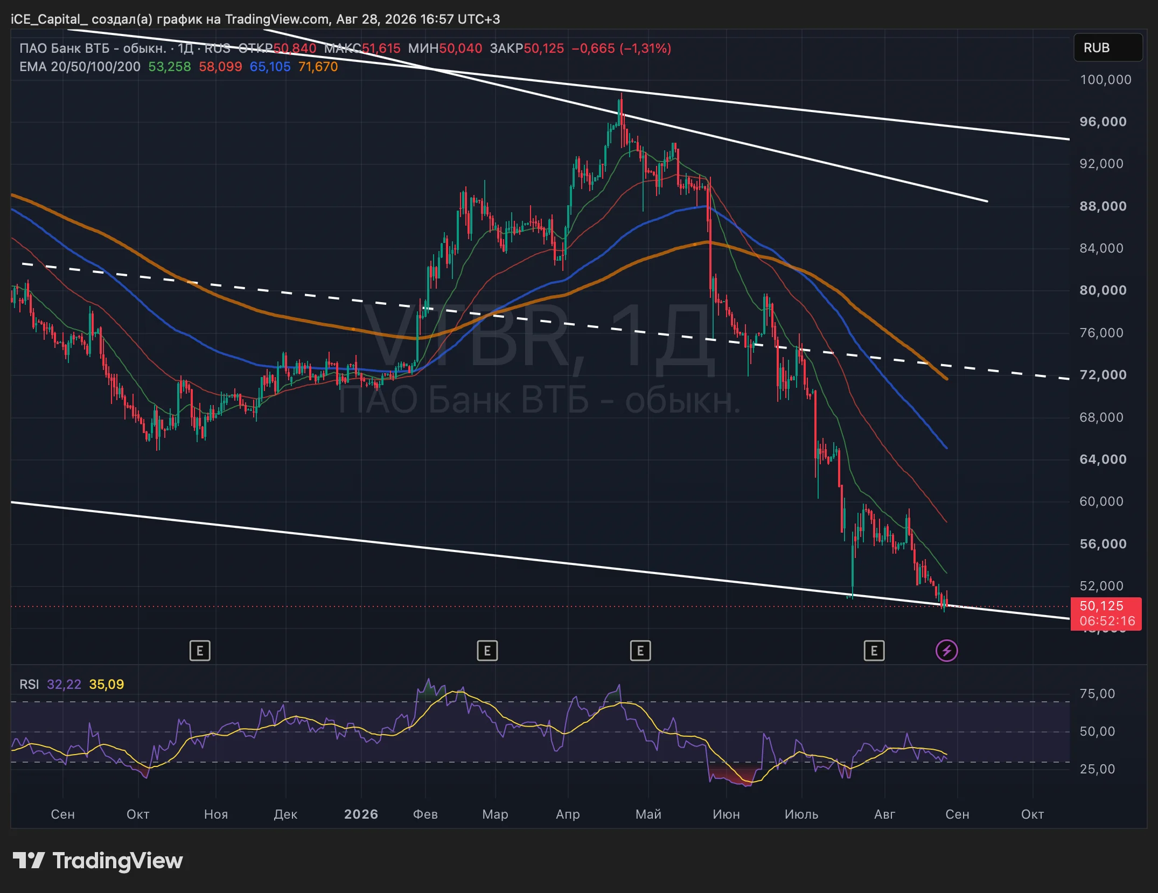Click the open price value 50,840
Viewport: 1158px width, 893px height.
(x=295, y=48)
